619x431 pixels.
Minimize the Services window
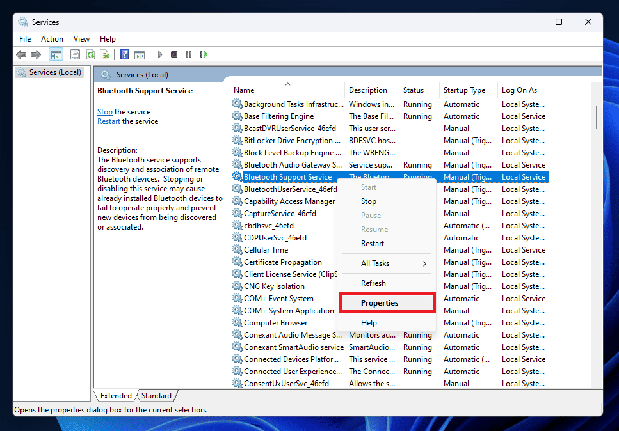[530, 22]
